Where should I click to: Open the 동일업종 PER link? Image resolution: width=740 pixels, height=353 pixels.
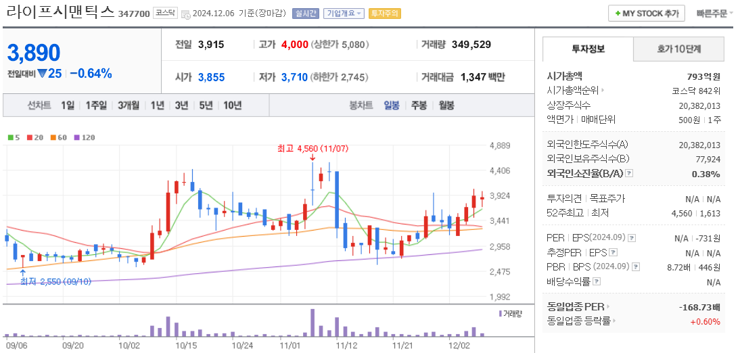point(578,307)
